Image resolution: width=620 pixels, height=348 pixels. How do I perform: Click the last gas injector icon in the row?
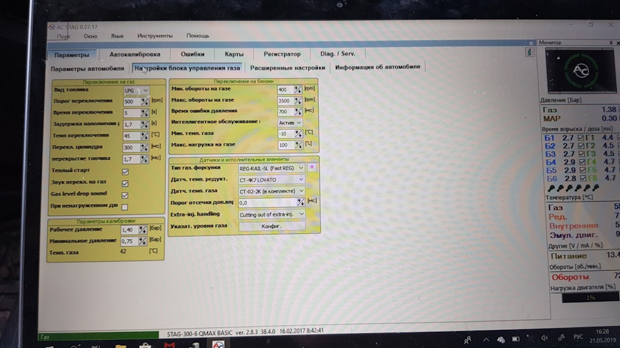click(596, 188)
